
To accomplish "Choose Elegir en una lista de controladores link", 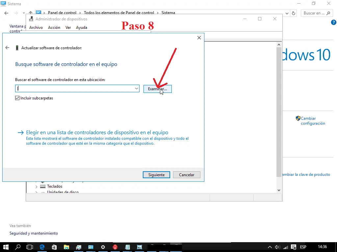I will 97,133.
